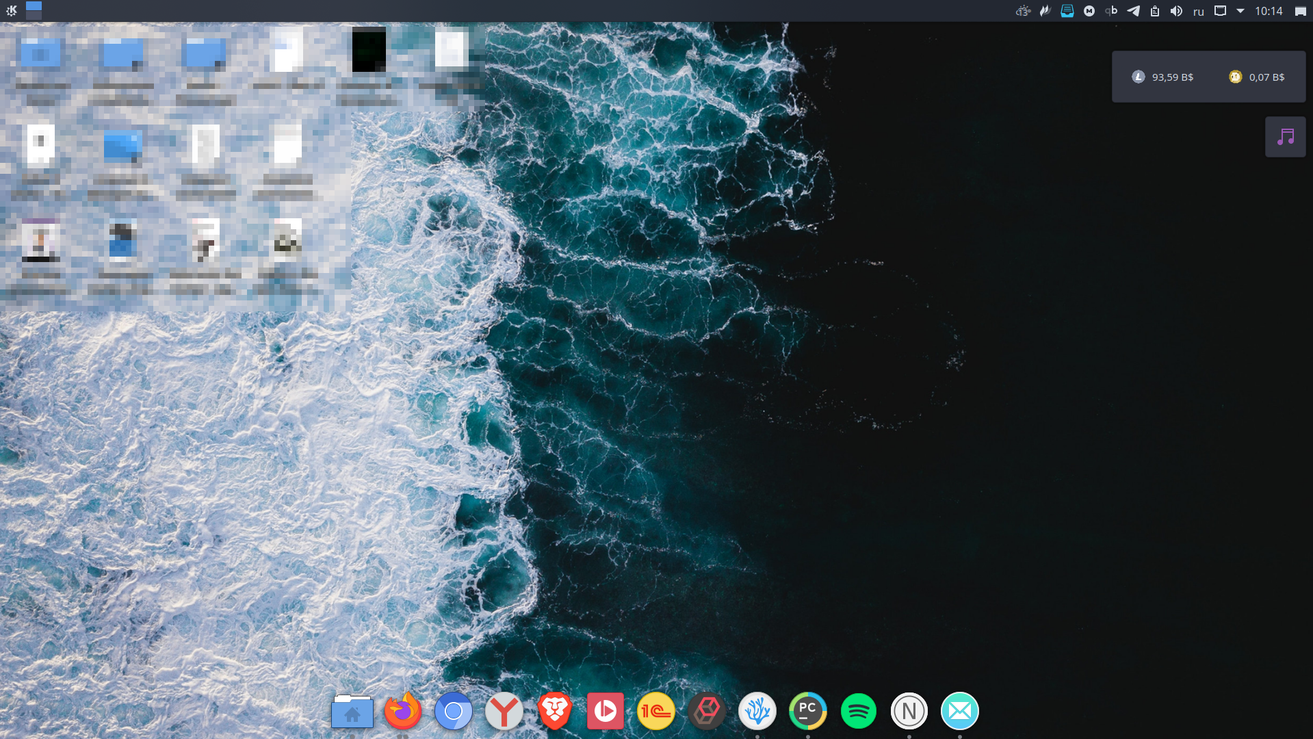Open Telegram from the system tray
Screen dimensions: 1313x739
click(x=1133, y=11)
